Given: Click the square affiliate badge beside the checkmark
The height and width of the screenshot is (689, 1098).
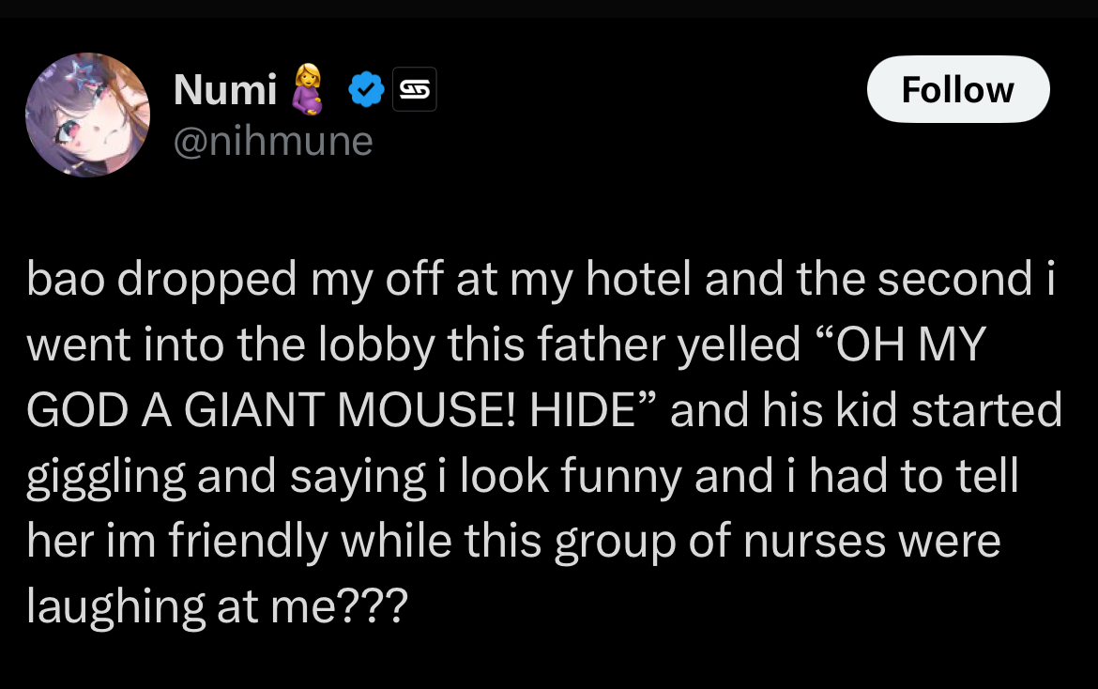Looking at the screenshot, I should [413, 90].
